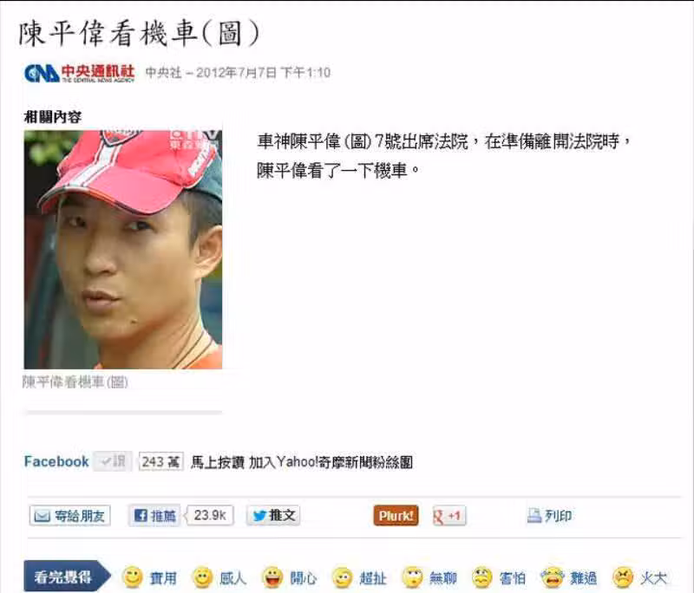The height and width of the screenshot is (593, 694).
Task: Click the Google +1 button
Action: 448,516
